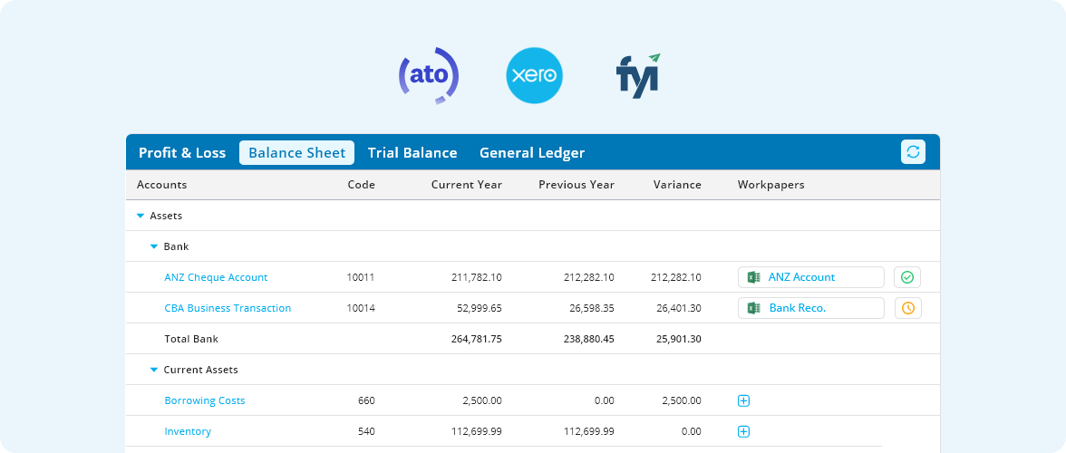
Task: Click code 660 cell
Action: click(366, 400)
